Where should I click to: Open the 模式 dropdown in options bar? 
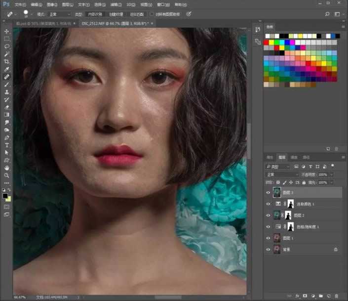click(x=60, y=14)
